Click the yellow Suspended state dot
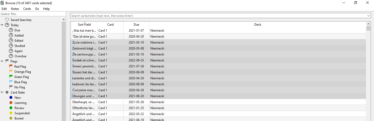Viewport: 374px width, 121px height. [11, 113]
